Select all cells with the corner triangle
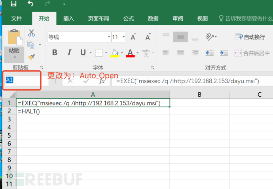Screen dimensions: 273x189 pyautogui.click(x=12, y=95)
